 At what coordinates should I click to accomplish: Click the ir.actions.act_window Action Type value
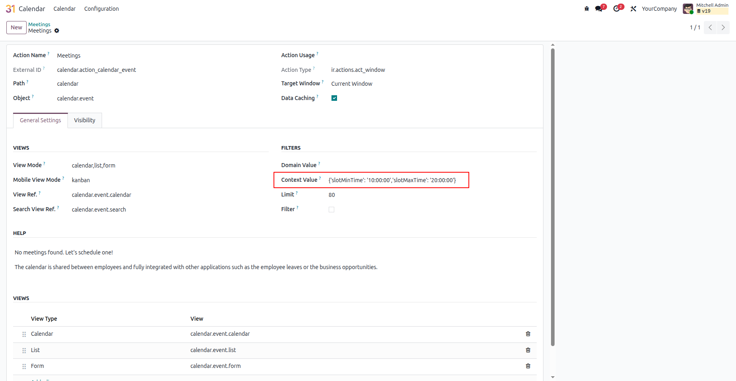[x=358, y=70]
